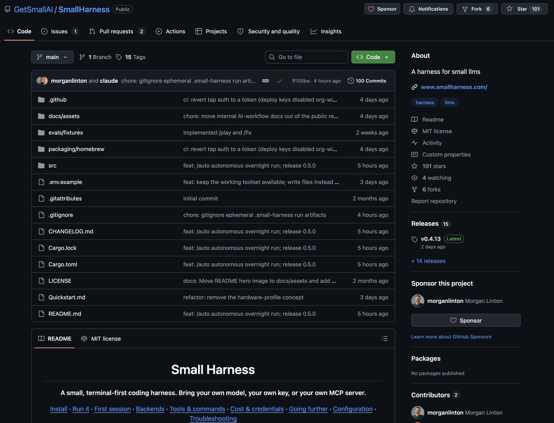Open the Cargo.toml file
Viewport: 554px width, 423px height.
point(63,264)
